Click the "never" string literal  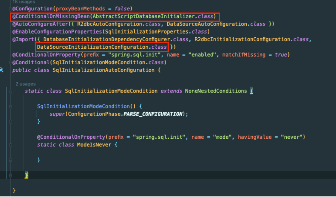(x=292, y=137)
